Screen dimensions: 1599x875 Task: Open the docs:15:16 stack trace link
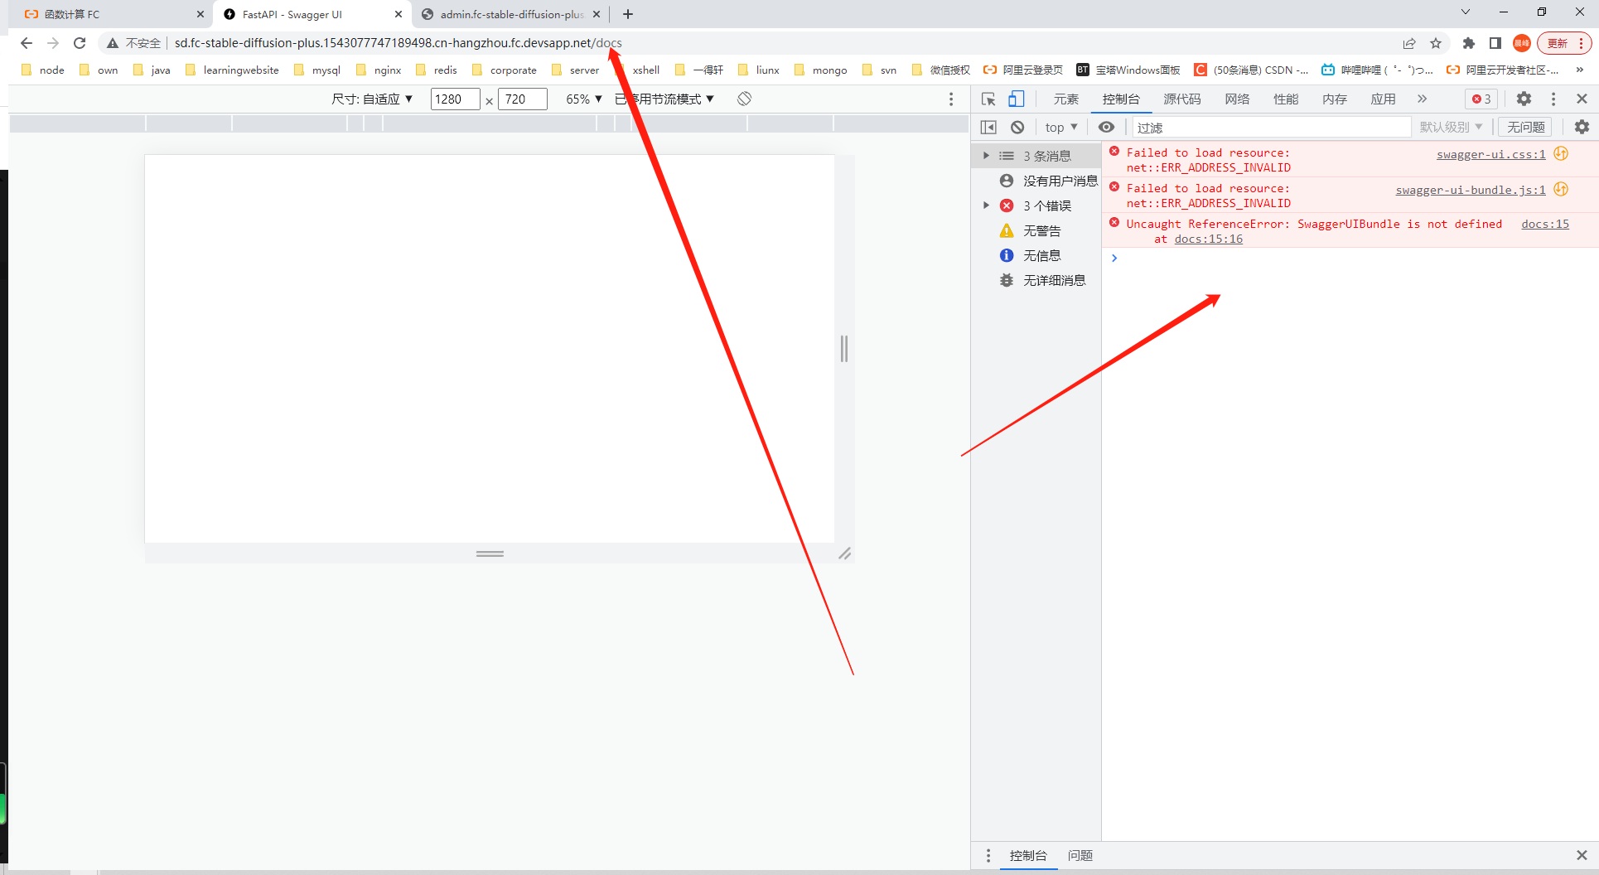click(x=1208, y=239)
